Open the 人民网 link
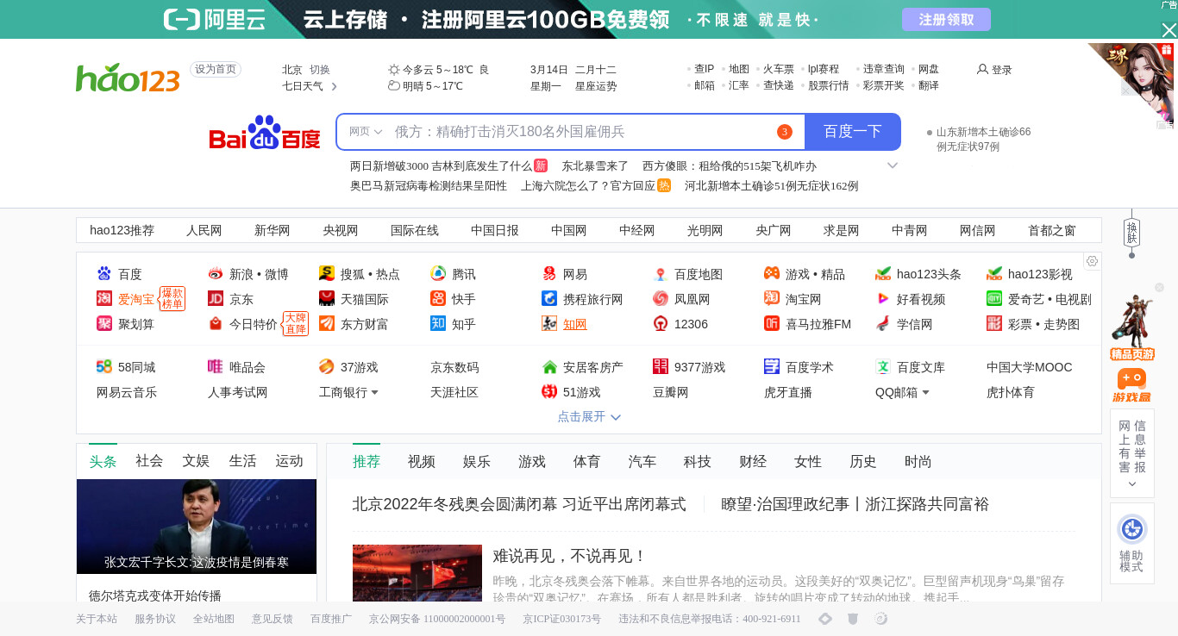The width and height of the screenshot is (1178, 636). click(204, 230)
